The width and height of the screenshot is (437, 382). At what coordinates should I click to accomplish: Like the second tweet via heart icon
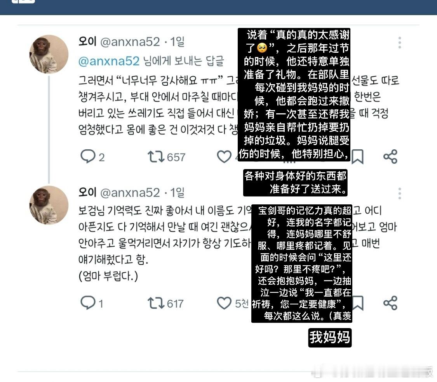224,303
